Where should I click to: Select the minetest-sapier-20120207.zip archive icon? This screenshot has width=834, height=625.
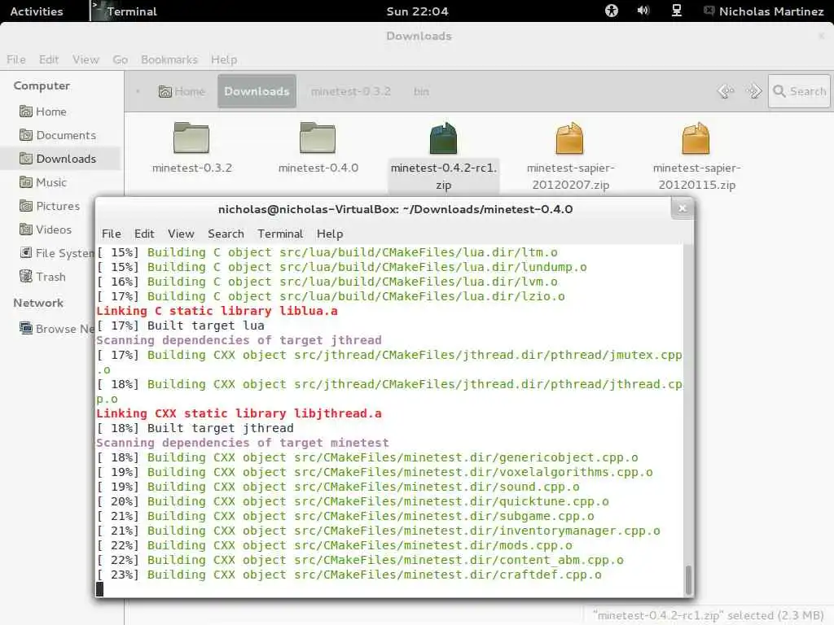pyautogui.click(x=569, y=138)
